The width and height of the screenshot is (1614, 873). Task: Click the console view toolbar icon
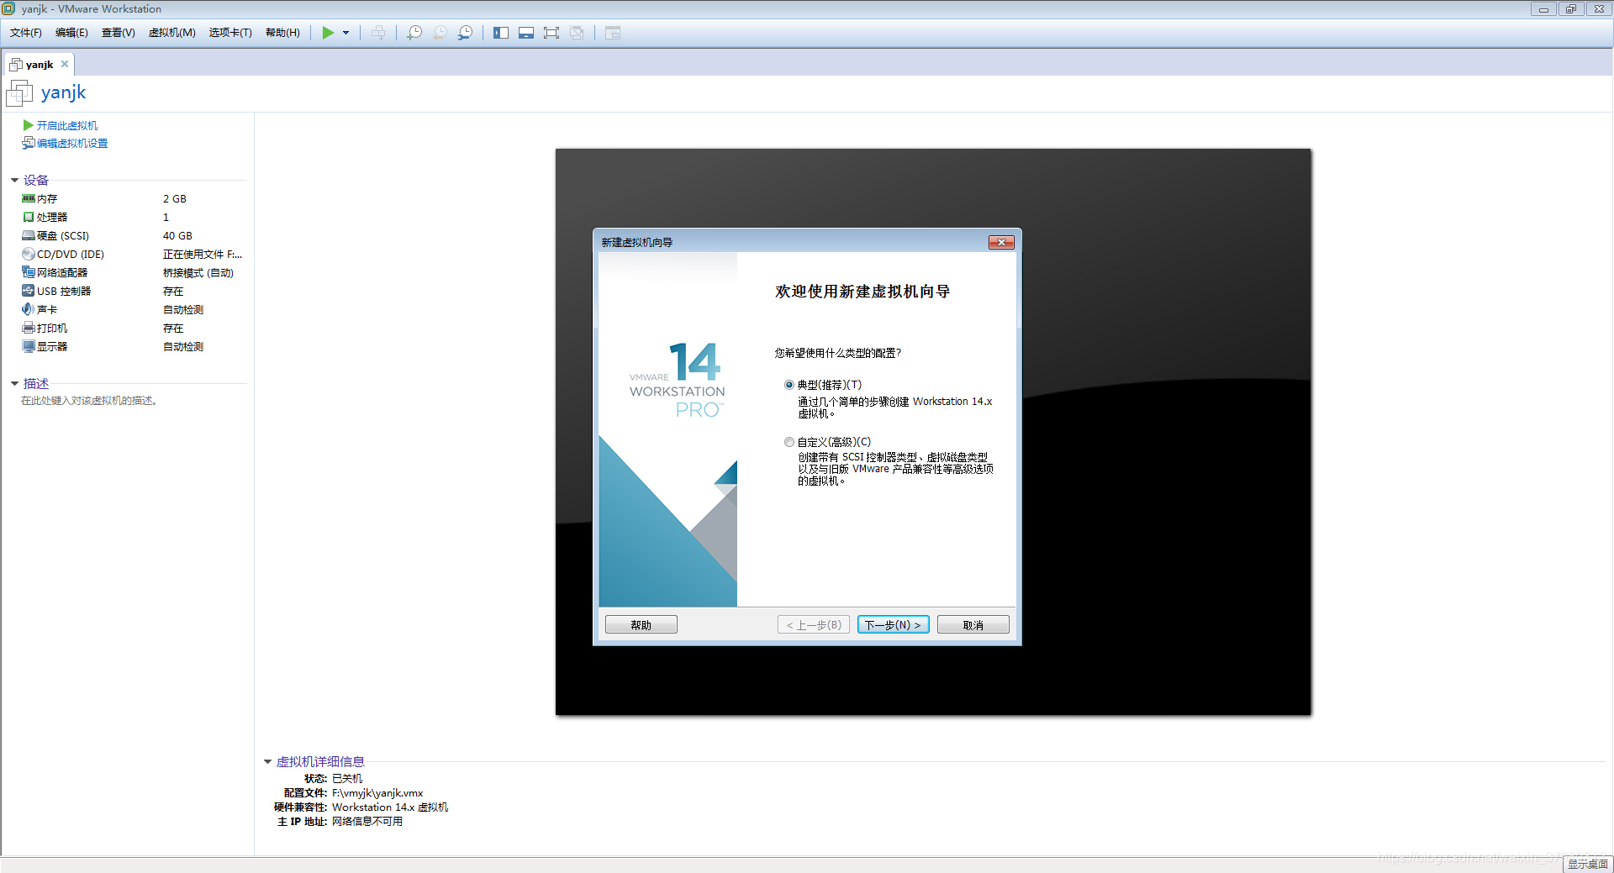point(613,33)
